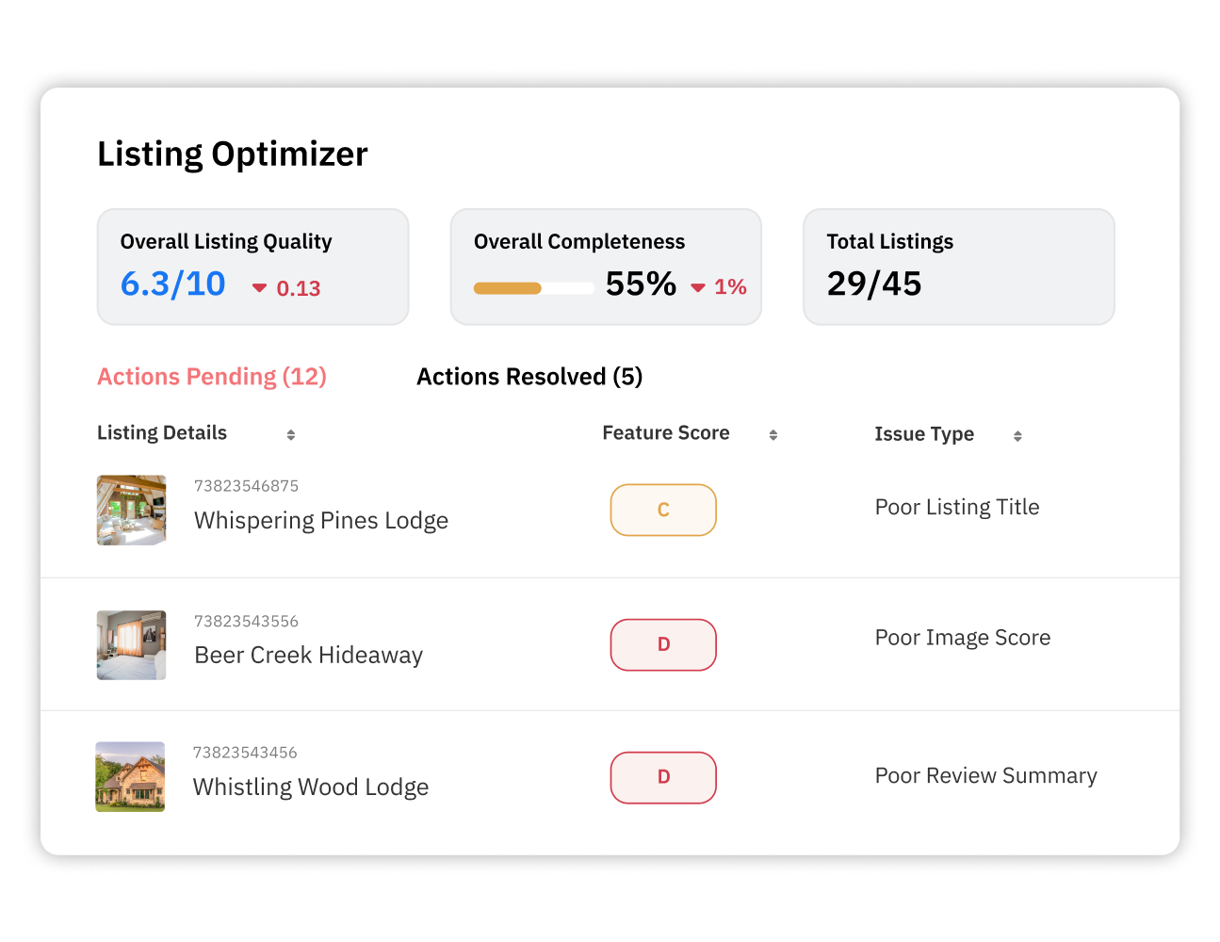
Task: Click the red down arrow beside 1%
Action: pos(698,287)
